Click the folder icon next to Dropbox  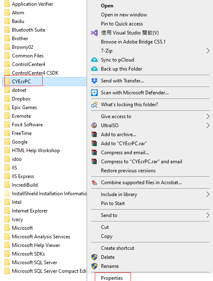(x=7, y=99)
